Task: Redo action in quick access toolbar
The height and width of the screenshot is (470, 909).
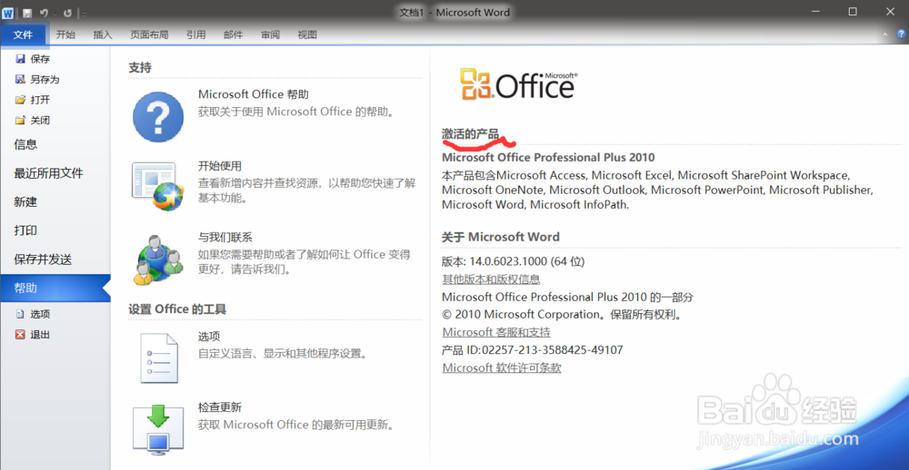Action: (x=68, y=13)
